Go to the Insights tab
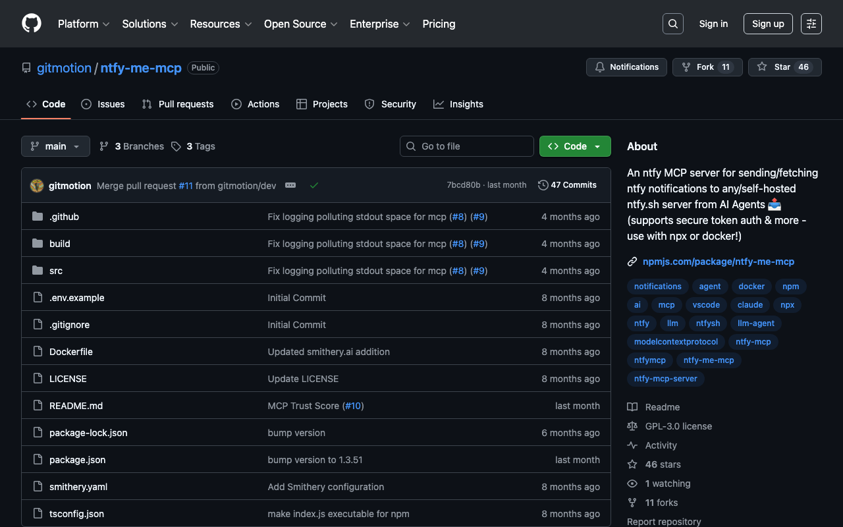Screen dimensions: 843x527 point(458,104)
